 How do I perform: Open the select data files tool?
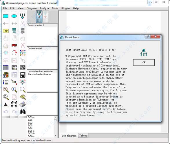coord(6,67)
